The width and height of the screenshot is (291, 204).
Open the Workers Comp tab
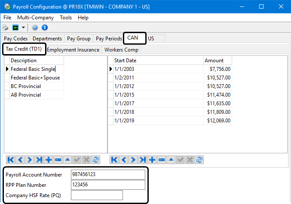pos(121,50)
